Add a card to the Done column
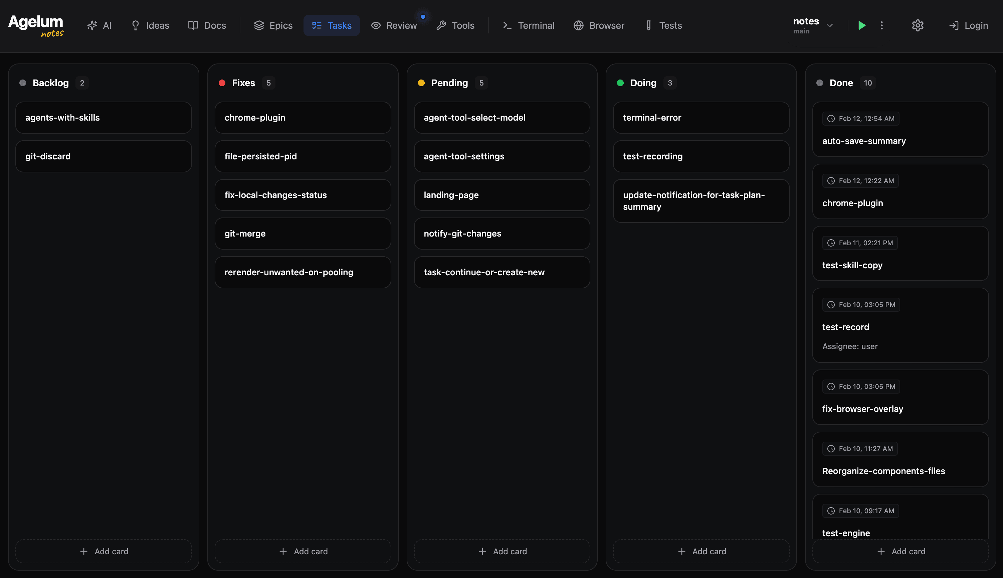 tap(901, 551)
